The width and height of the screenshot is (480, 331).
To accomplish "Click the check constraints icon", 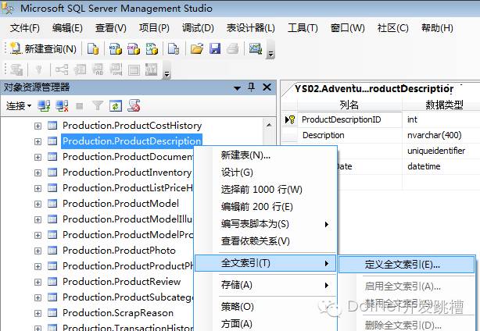I will (x=134, y=69).
